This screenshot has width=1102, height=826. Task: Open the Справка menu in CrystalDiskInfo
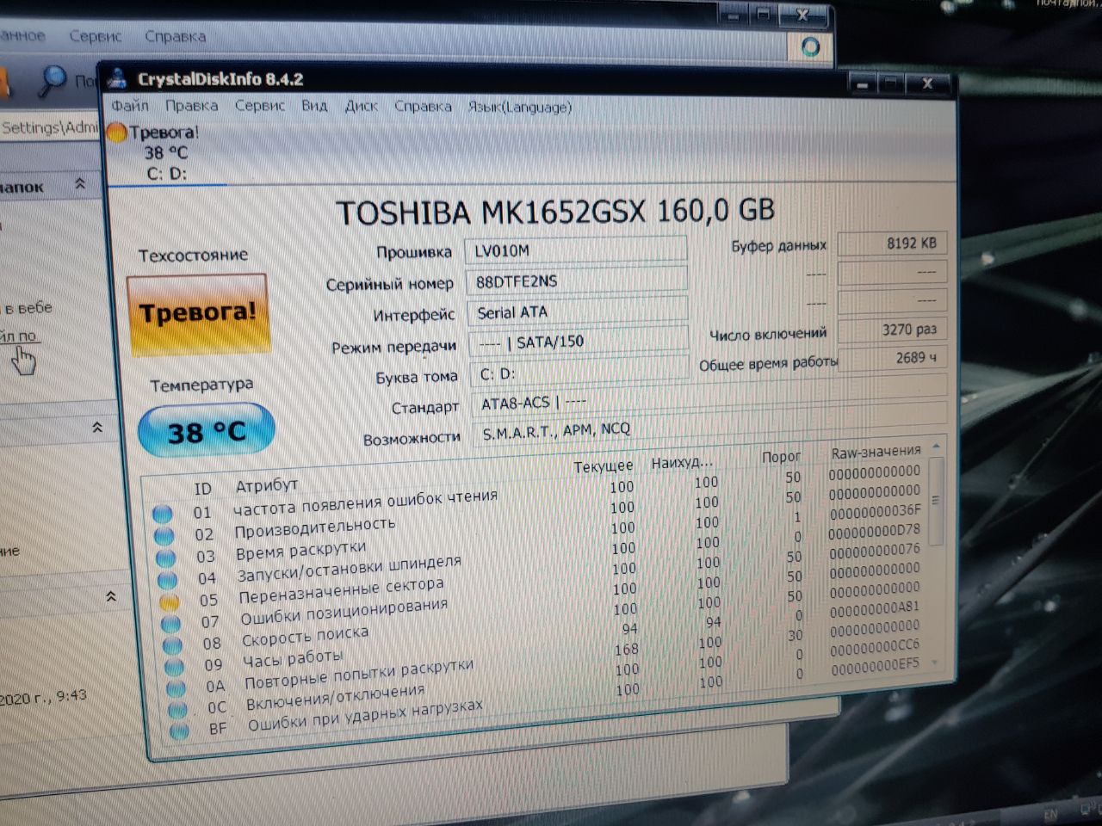423,107
